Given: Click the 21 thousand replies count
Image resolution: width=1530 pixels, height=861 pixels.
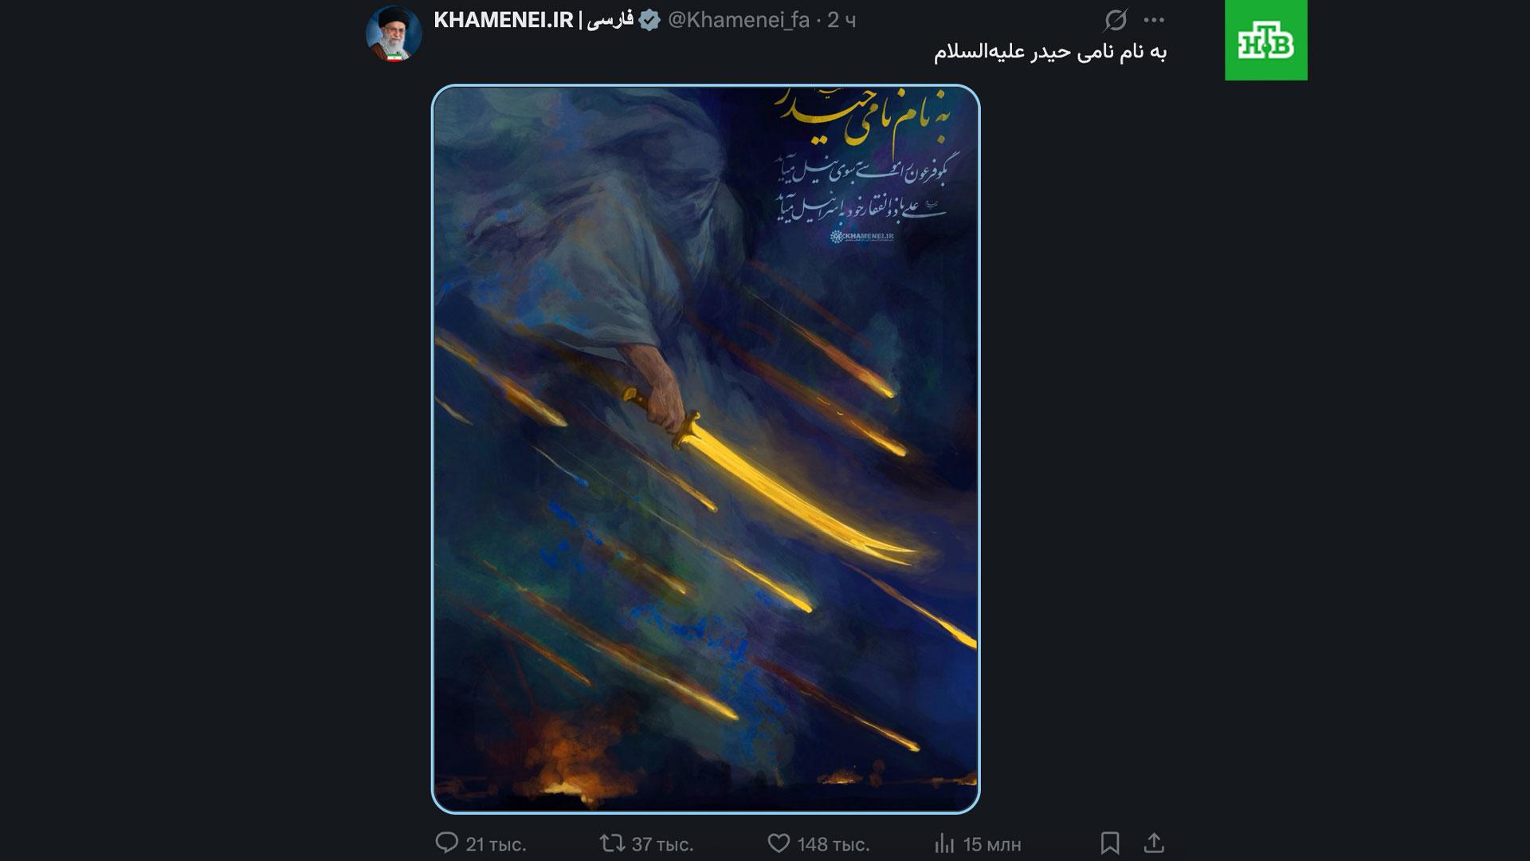Looking at the screenshot, I should pos(496,844).
